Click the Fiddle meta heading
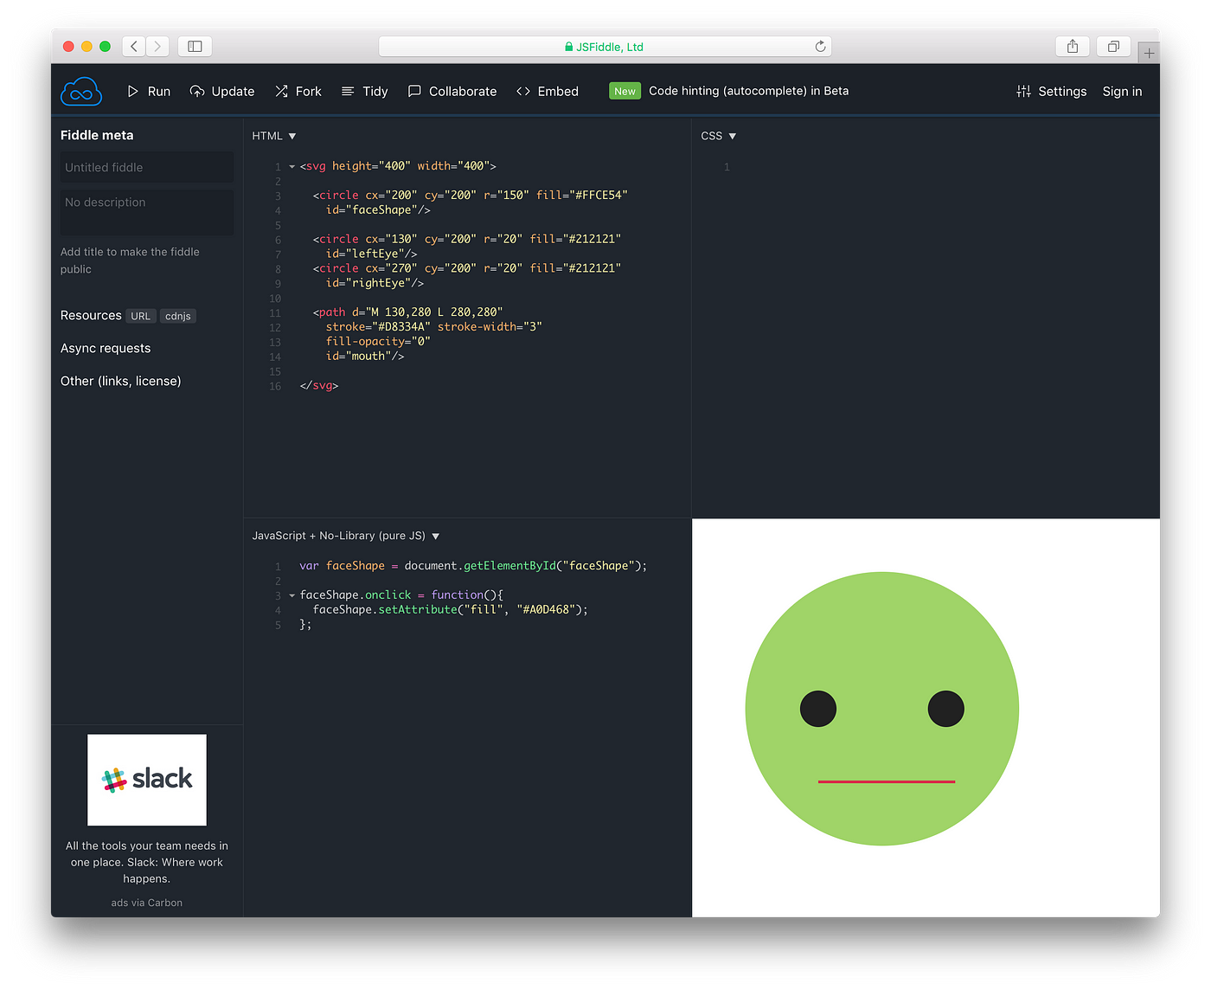 tap(97, 135)
